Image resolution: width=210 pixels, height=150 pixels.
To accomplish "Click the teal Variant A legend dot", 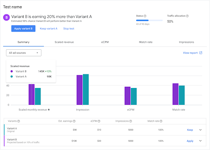I will click(11, 76).
